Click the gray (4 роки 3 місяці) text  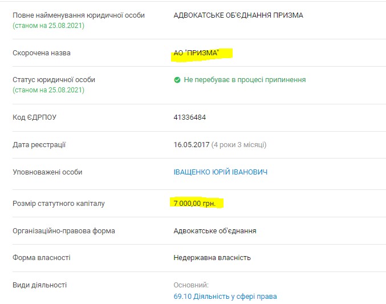point(239,145)
